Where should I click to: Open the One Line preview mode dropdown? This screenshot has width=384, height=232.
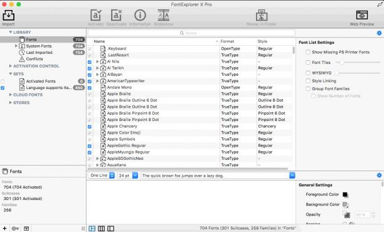coord(102,176)
